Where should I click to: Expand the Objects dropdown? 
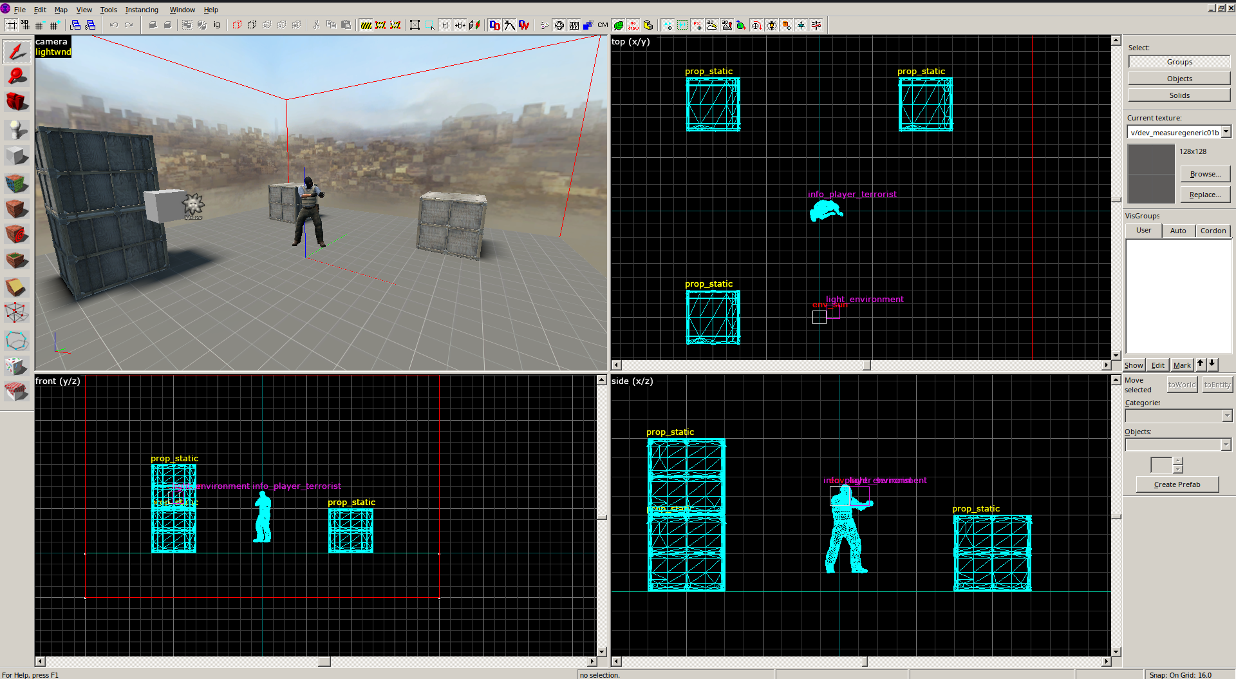[1226, 445]
